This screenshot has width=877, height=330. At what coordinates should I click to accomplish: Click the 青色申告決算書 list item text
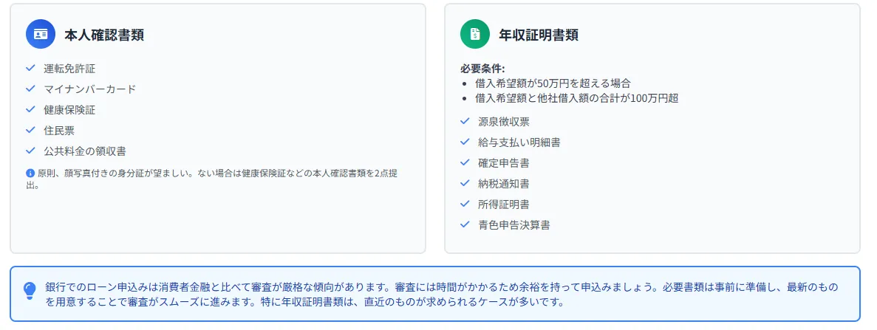click(x=514, y=225)
